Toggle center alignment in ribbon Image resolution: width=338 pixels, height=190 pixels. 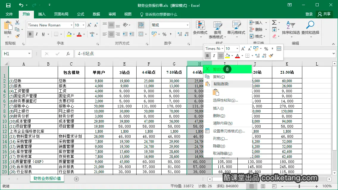click(111, 34)
